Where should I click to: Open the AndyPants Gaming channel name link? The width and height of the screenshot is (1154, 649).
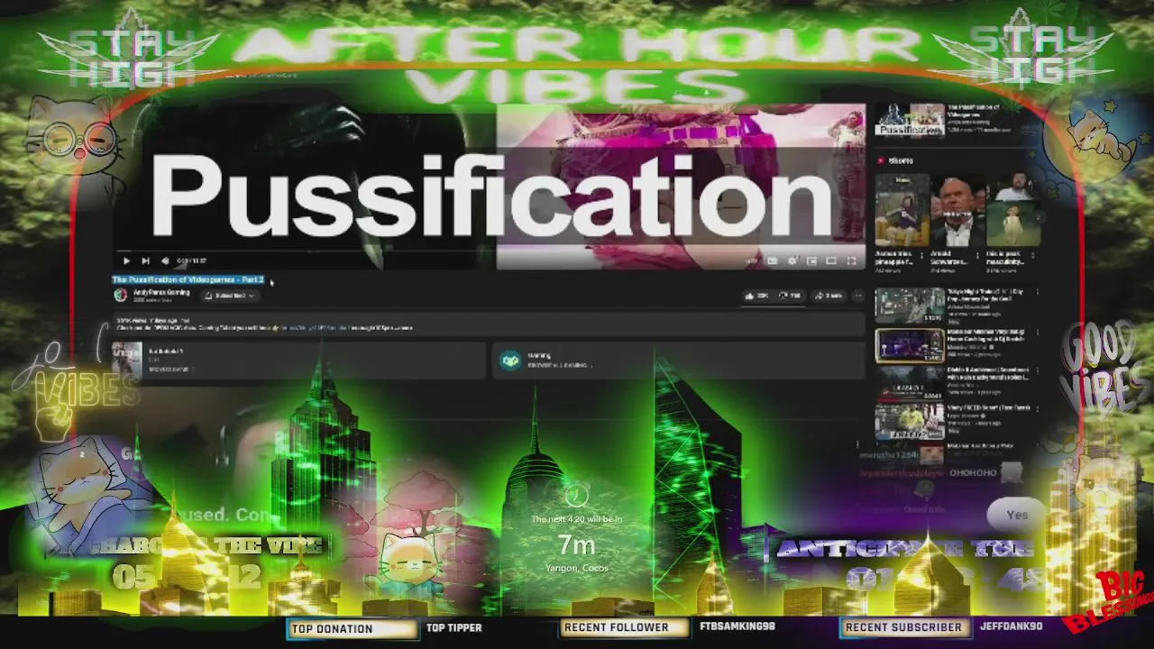point(160,292)
